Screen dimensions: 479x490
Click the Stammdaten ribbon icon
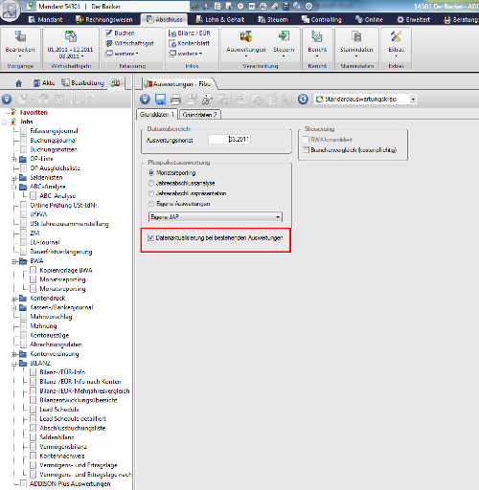[356, 36]
